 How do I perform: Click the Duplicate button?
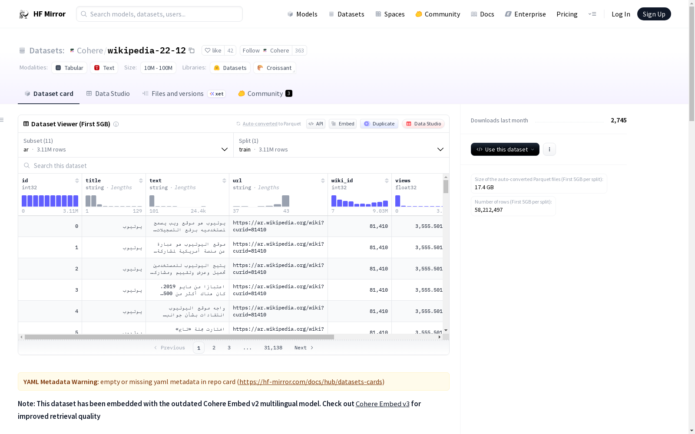(x=379, y=124)
